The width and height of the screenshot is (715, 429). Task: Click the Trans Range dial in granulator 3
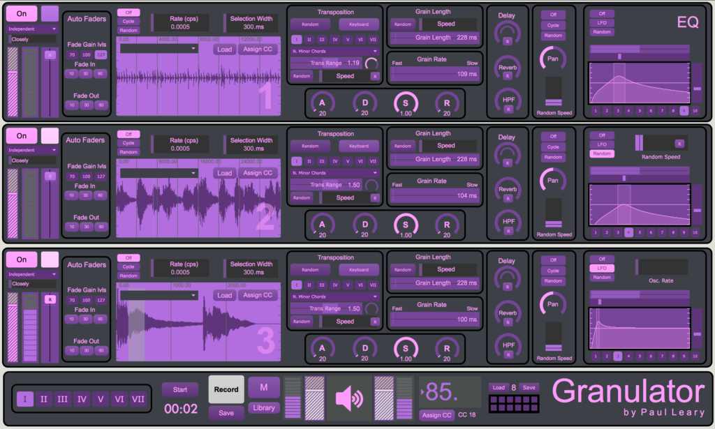pyautogui.click(x=371, y=309)
